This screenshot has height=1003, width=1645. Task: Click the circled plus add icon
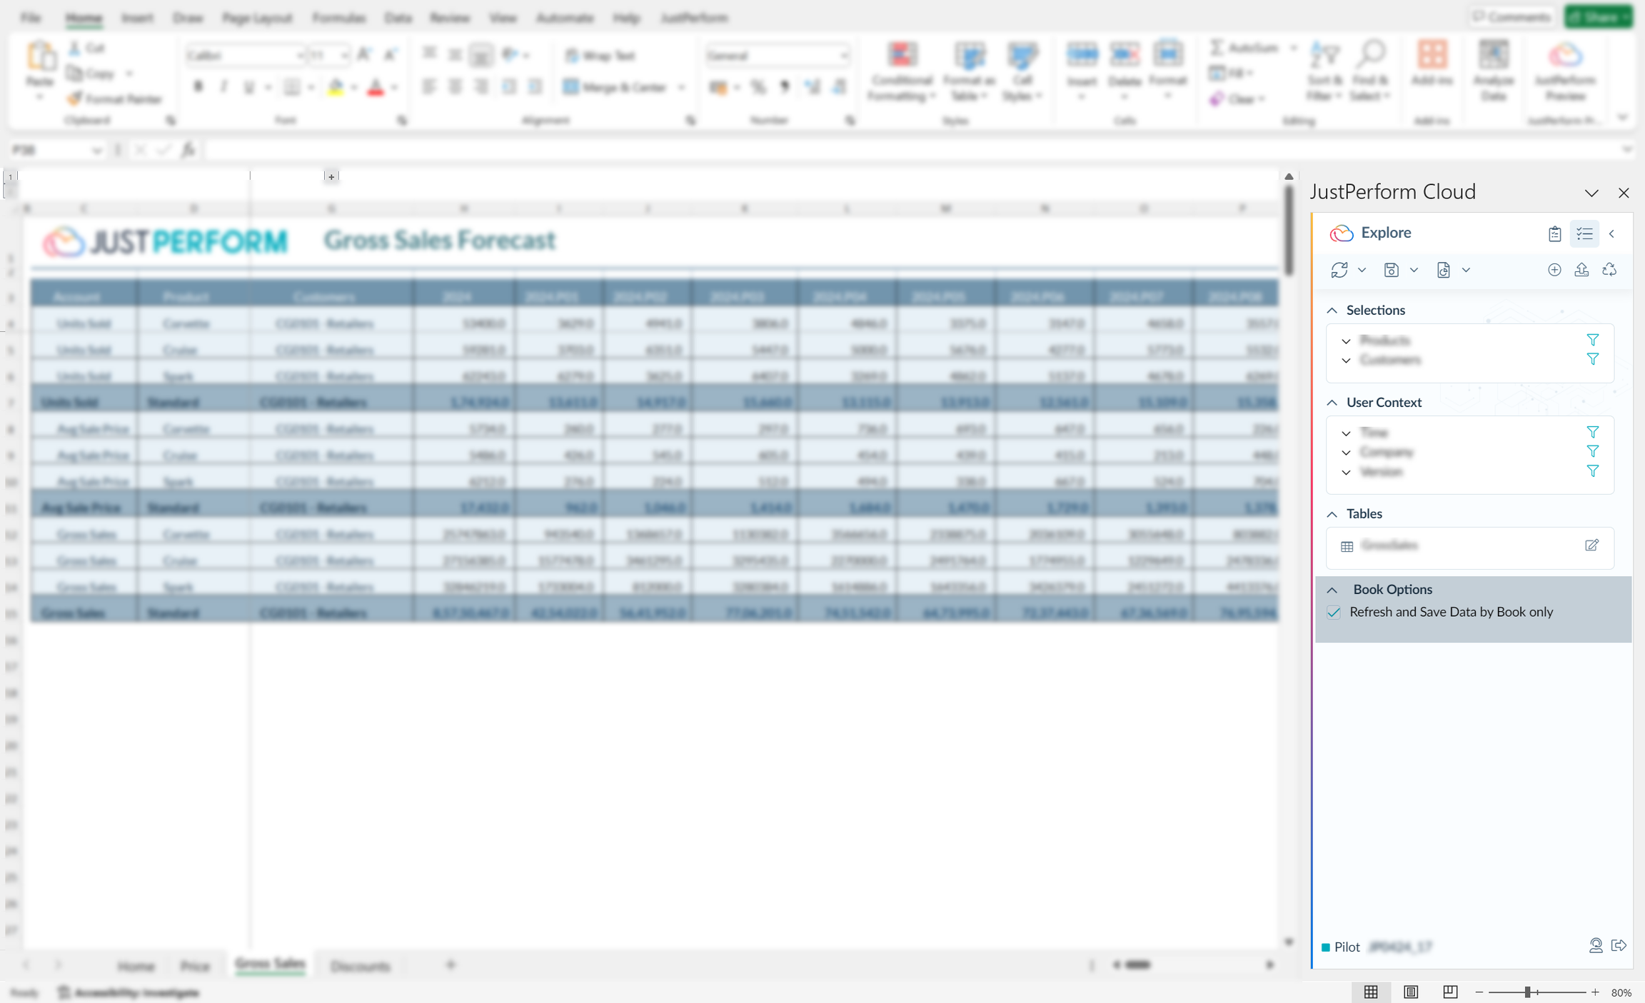click(x=1554, y=270)
